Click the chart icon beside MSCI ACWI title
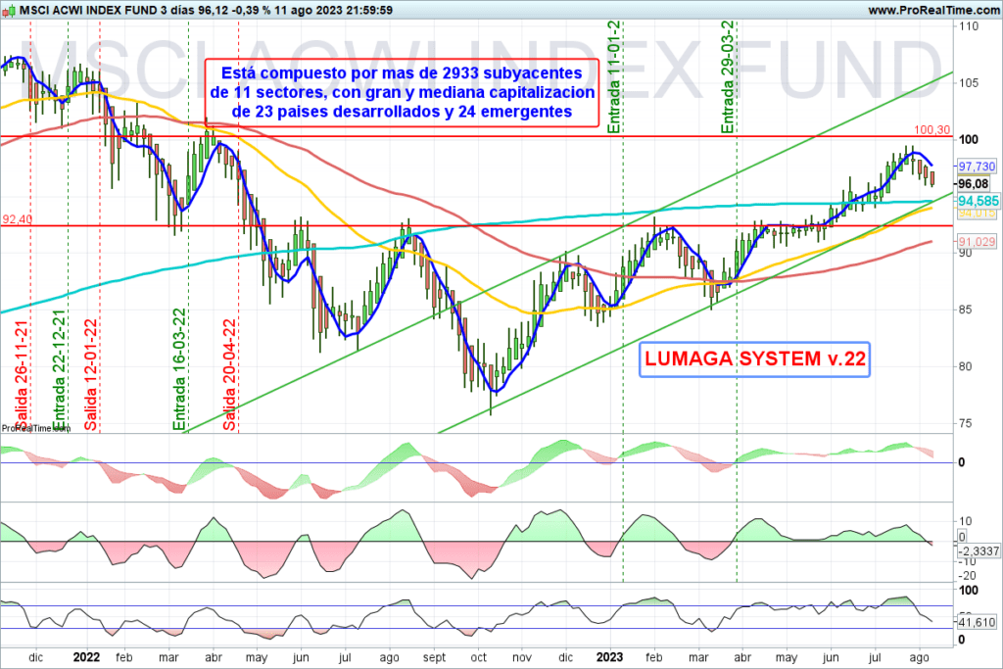Image resolution: width=1003 pixels, height=669 pixels. point(9,10)
